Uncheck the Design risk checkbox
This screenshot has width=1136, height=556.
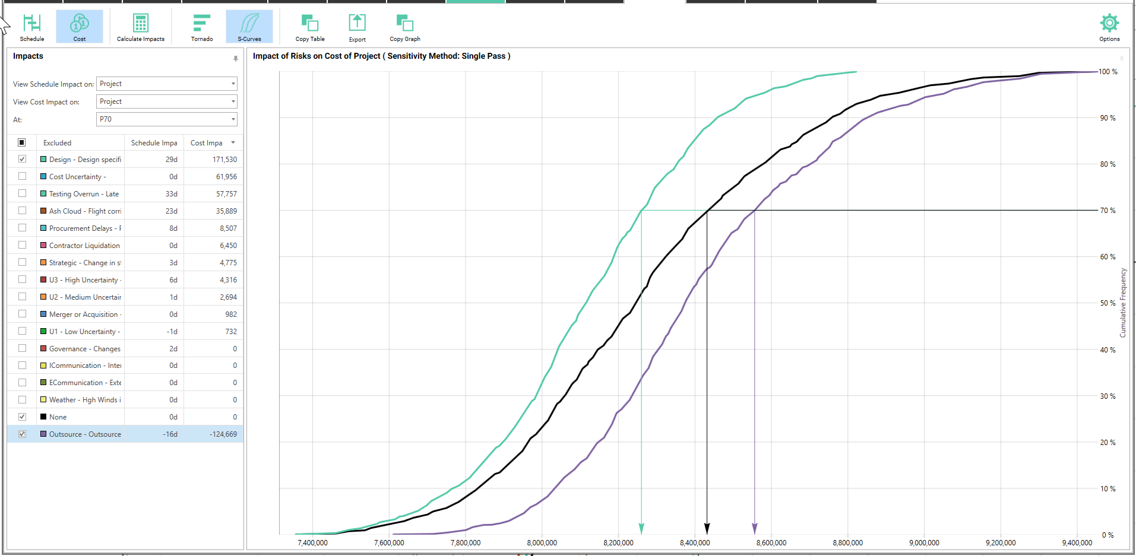(22, 159)
